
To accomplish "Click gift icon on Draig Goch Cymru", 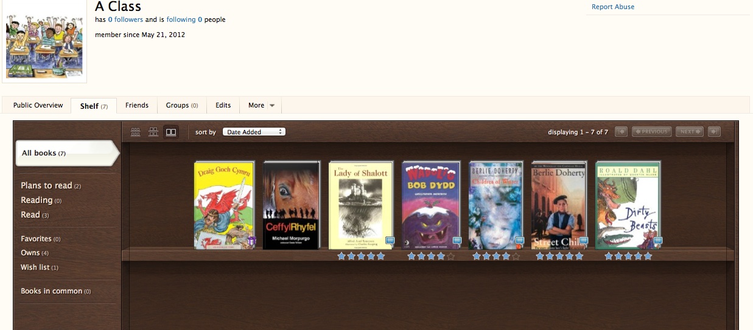I will (251, 241).
